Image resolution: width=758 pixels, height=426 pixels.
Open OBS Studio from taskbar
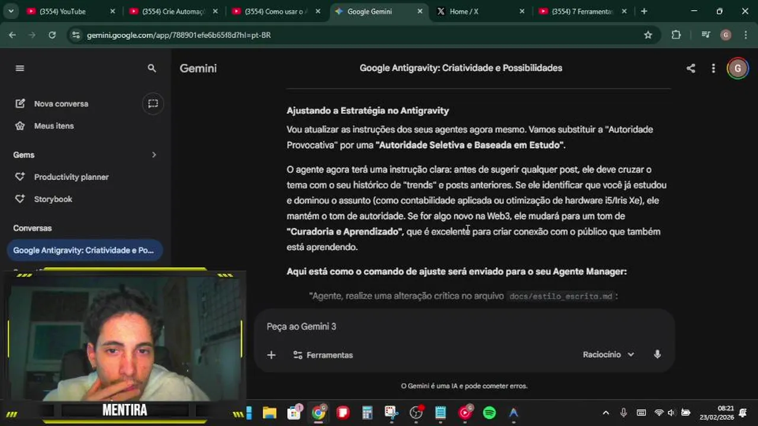point(416,413)
